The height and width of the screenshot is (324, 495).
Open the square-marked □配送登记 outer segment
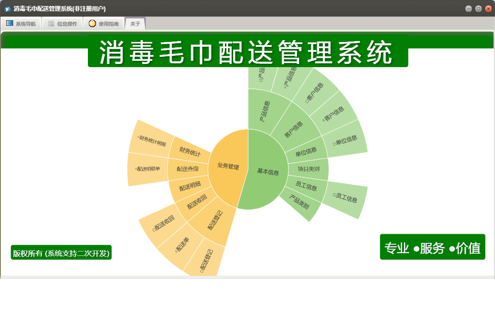tap(206, 261)
